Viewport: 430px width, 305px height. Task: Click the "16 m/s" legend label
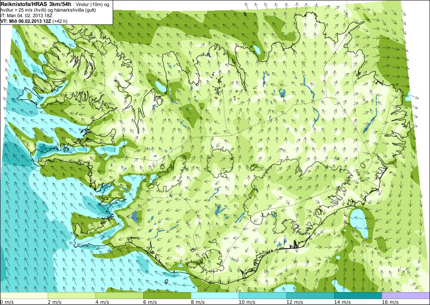(x=390, y=302)
